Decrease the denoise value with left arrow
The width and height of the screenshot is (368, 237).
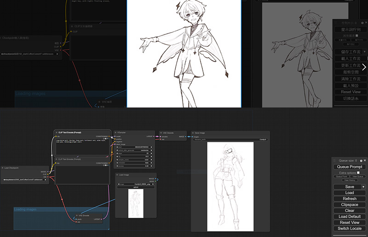117,166
